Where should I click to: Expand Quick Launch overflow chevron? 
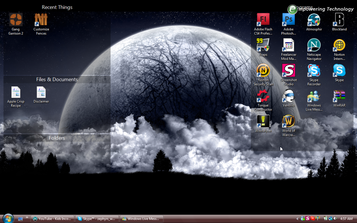pyautogui.click(x=27, y=218)
